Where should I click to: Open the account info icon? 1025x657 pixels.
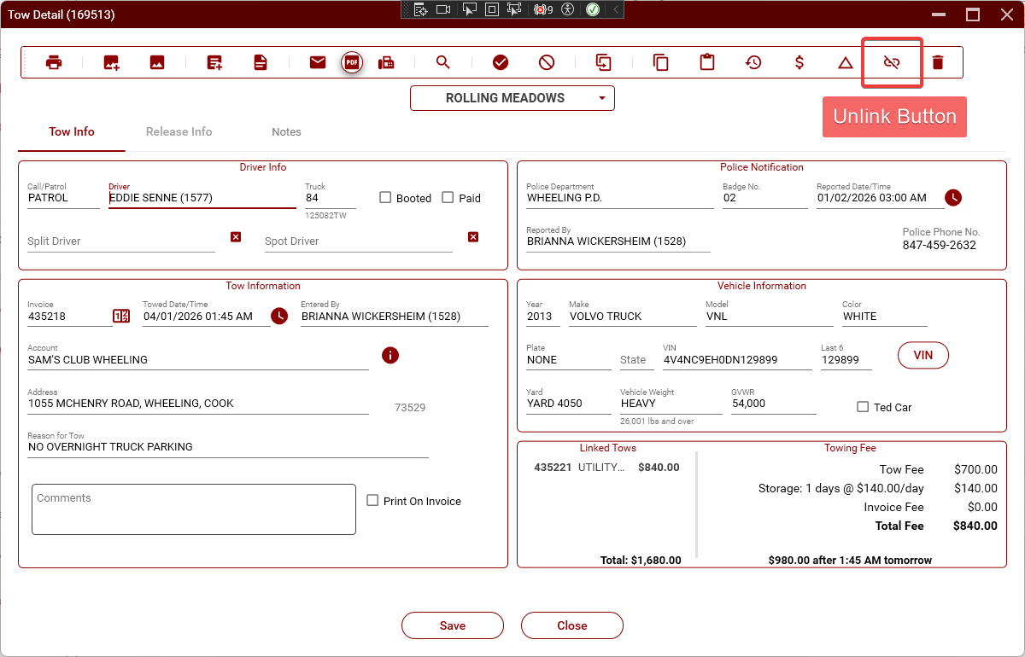click(x=390, y=355)
